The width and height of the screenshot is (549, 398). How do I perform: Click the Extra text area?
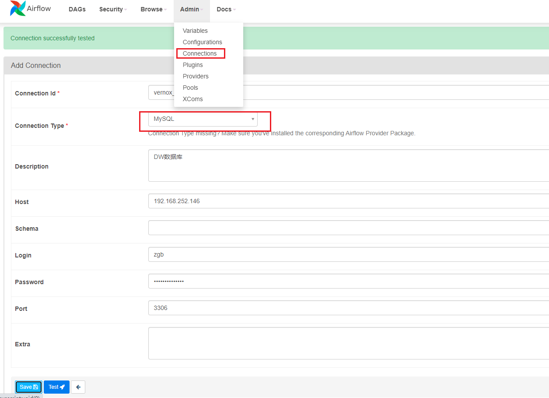pyautogui.click(x=348, y=343)
